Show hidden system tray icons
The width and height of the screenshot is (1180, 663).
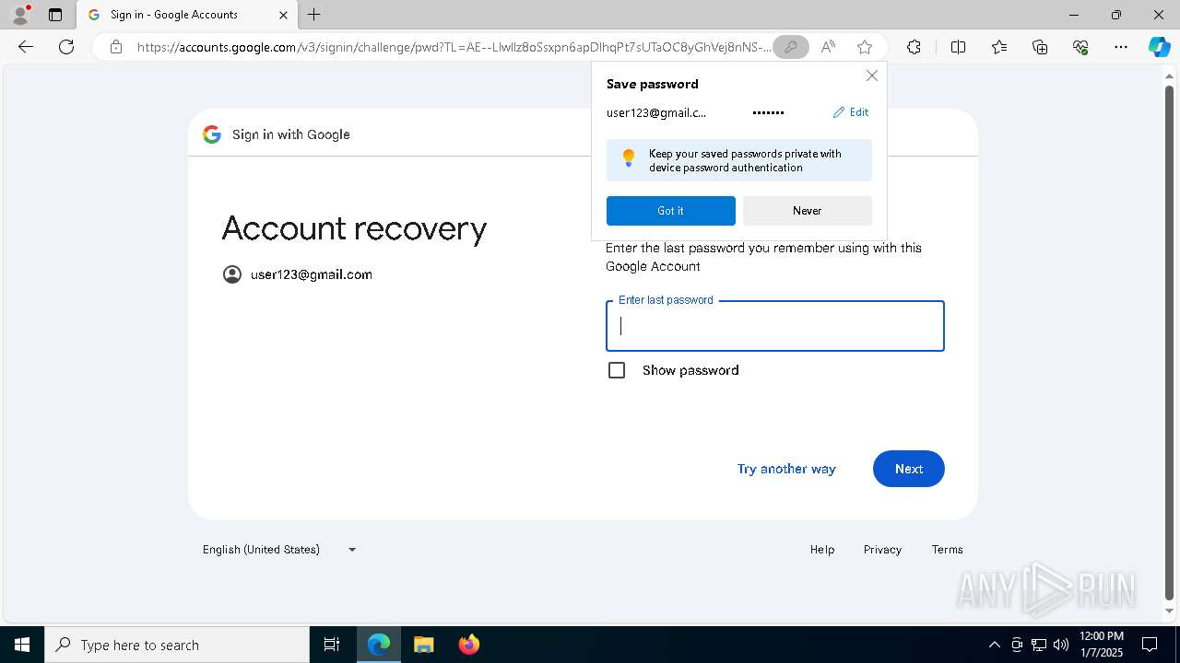994,645
